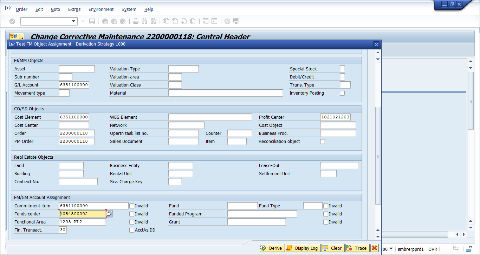480x255 pixels.
Task: Expand the services-for-object dropdown arrow by title
Action: coord(22,37)
